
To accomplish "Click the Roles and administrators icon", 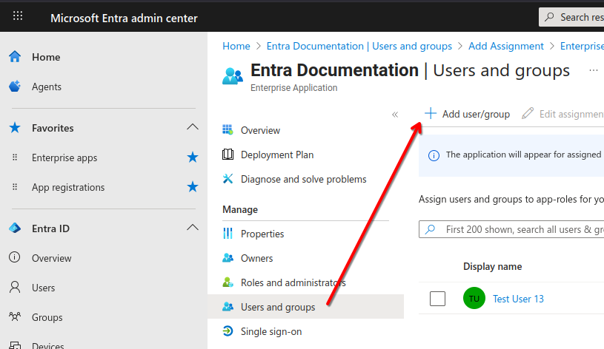I will pyautogui.click(x=228, y=282).
